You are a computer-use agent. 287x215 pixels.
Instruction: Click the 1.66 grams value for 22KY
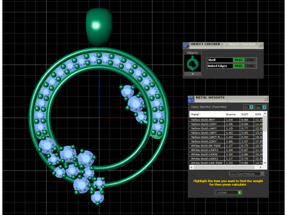230,142
